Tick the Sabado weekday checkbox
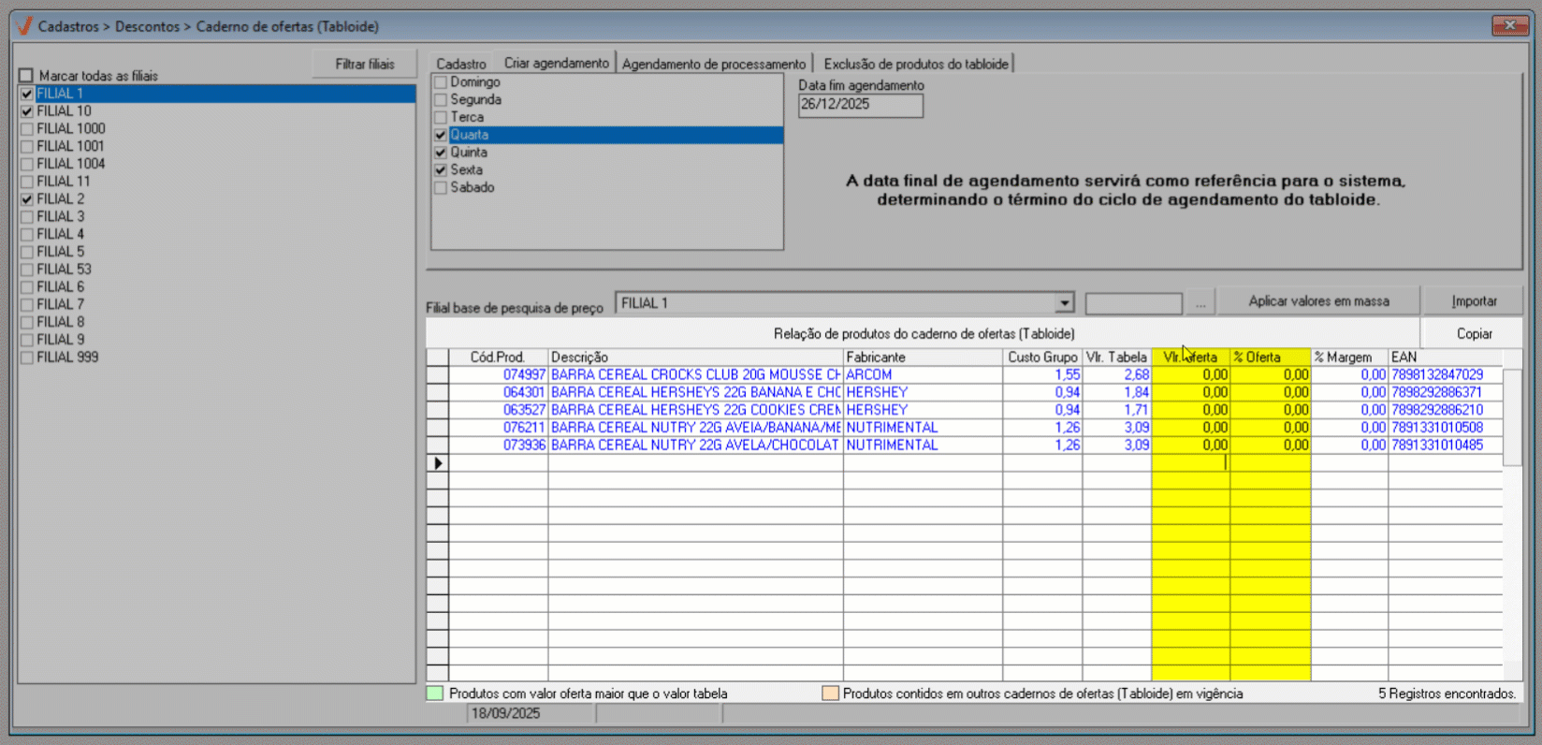This screenshot has height=745, width=1542. pos(441,188)
